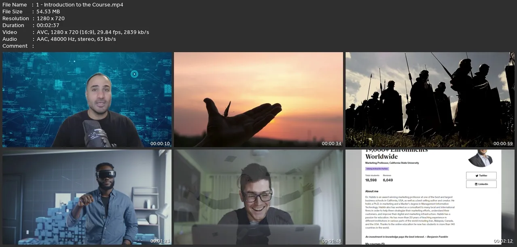517x247 pixels.
Task: Click the 'My courses (5)' heading
Action: (x=375, y=244)
